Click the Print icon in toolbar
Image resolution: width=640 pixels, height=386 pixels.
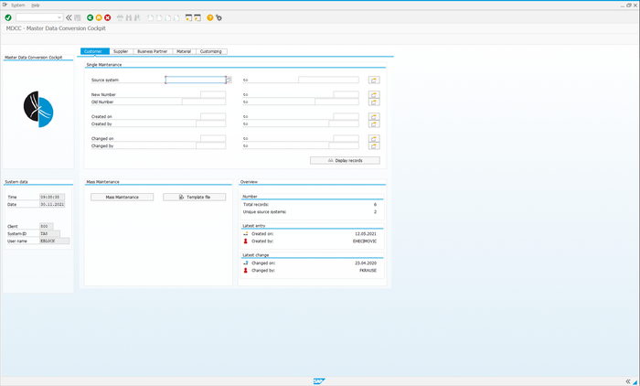(120, 17)
